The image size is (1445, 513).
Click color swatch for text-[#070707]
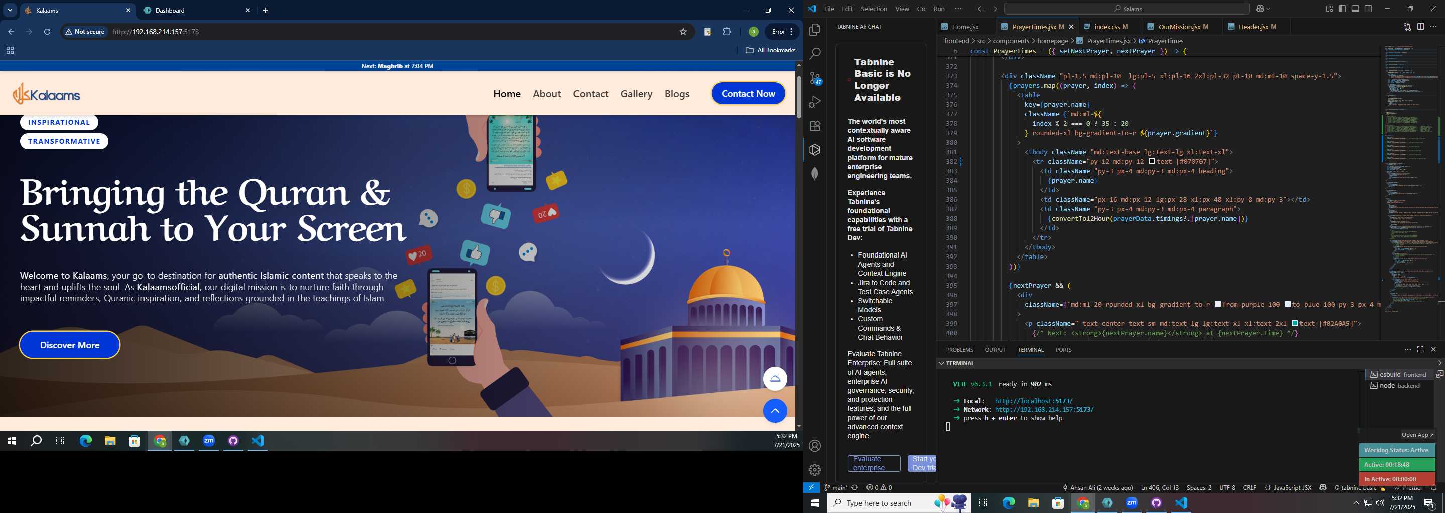point(1151,162)
